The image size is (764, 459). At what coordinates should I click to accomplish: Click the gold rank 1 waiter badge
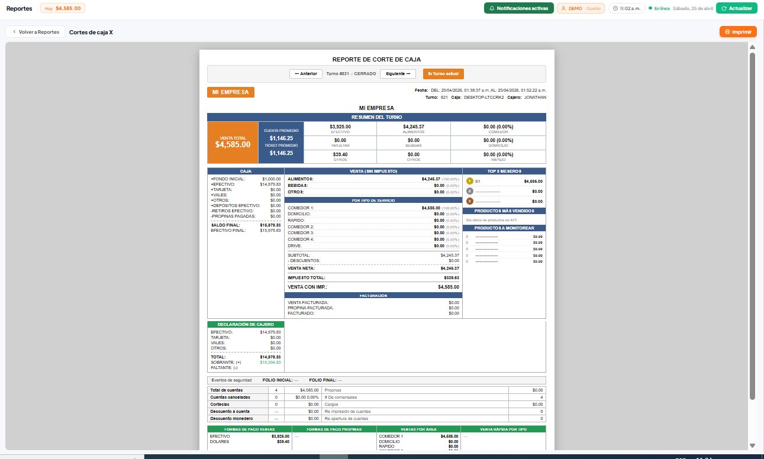coord(470,182)
